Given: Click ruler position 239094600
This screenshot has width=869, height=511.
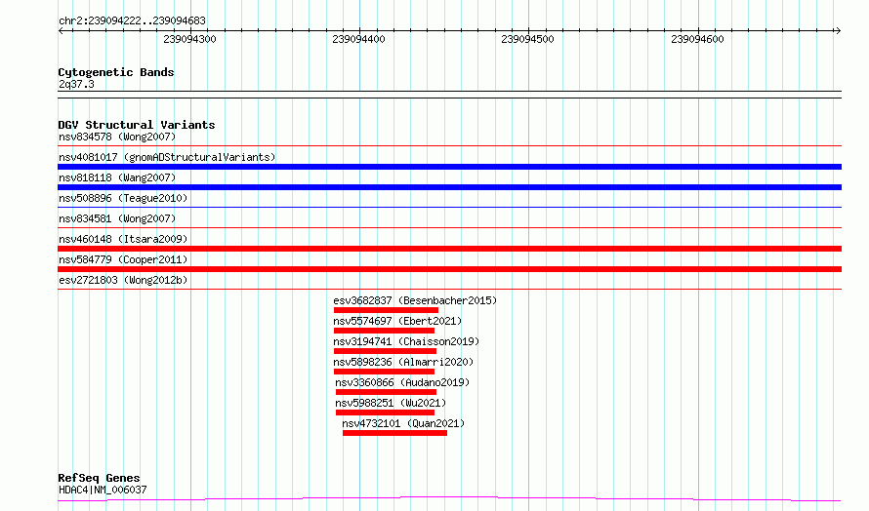Looking at the screenshot, I should point(697,39).
